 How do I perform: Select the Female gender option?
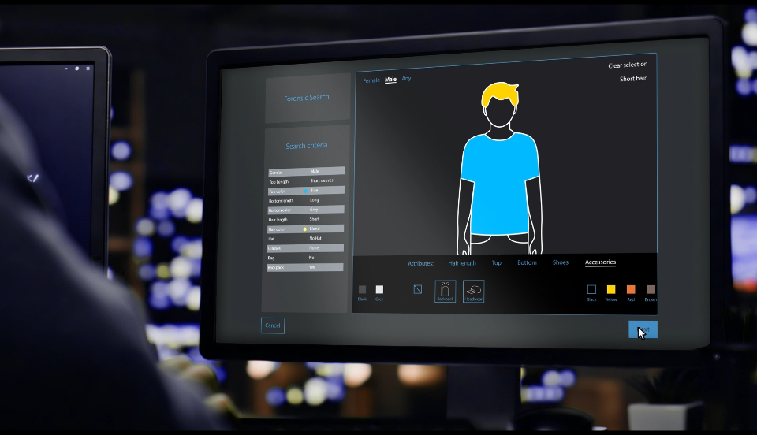click(x=371, y=80)
